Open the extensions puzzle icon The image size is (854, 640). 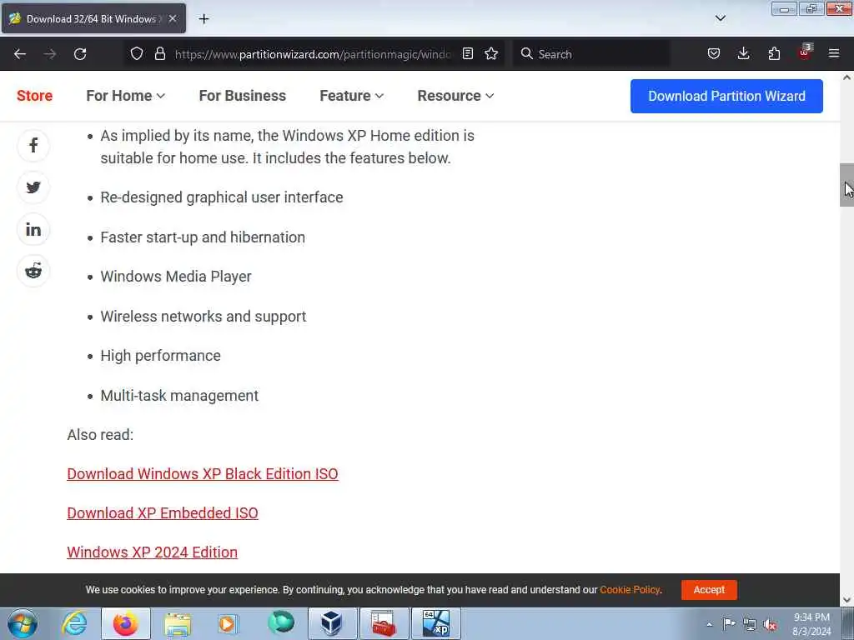click(x=774, y=54)
